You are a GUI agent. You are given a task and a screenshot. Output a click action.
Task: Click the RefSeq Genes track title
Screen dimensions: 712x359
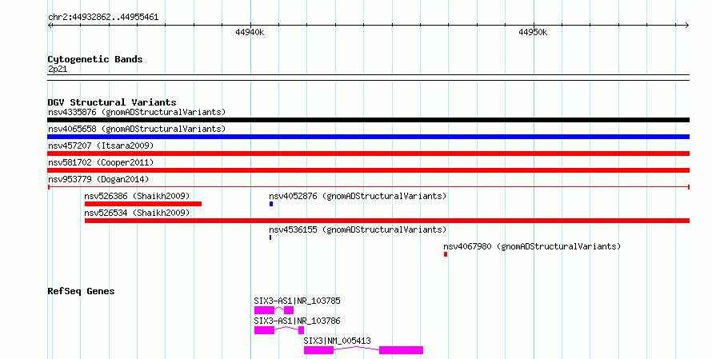click(81, 291)
